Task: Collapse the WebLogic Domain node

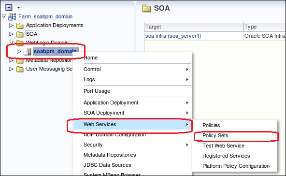Action: 11,43
